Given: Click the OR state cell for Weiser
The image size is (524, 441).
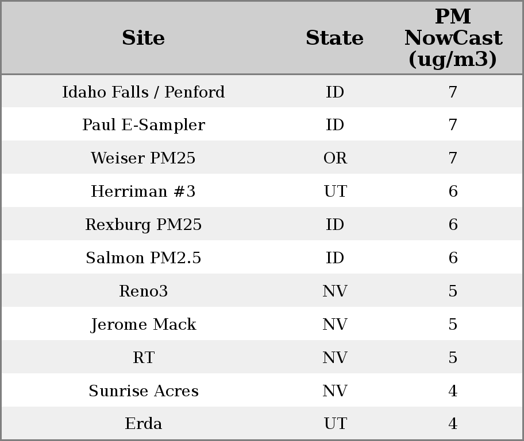Looking at the screenshot, I should [335, 158].
